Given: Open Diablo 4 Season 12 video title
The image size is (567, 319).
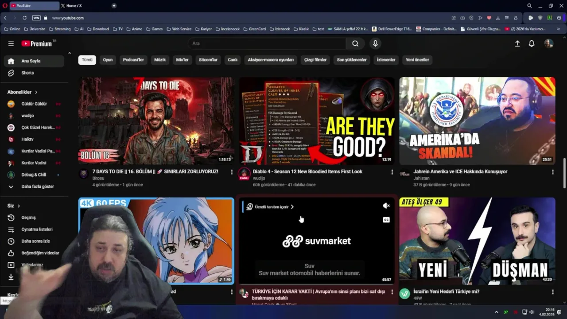Looking at the screenshot, I should tap(307, 171).
